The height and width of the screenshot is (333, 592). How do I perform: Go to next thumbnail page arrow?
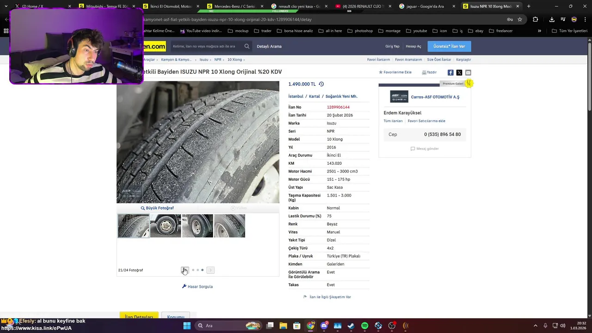coord(210,270)
